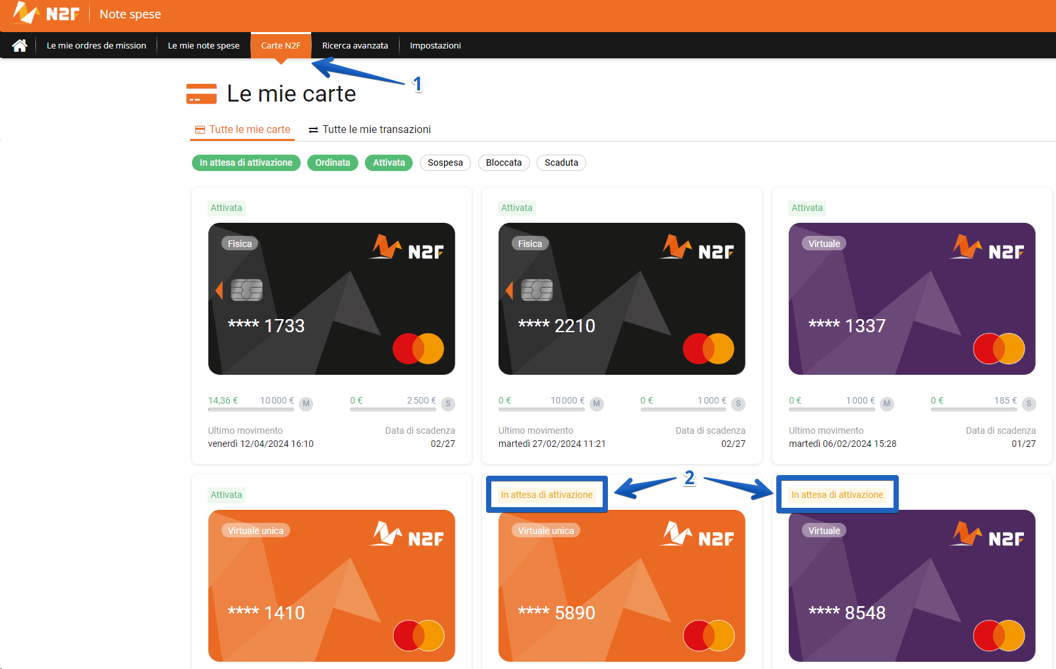
Task: Open Ricerca avanzata in navigation bar
Action: [x=355, y=45]
